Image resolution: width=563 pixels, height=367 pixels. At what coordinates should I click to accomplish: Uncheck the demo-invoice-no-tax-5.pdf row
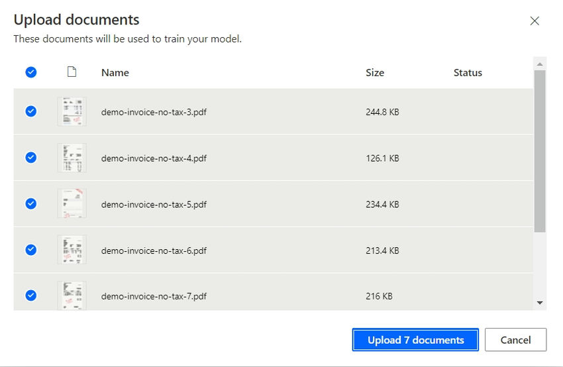coord(31,203)
